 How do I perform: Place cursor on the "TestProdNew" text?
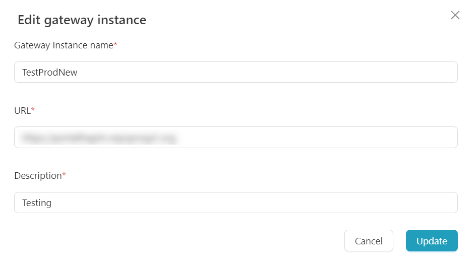coord(50,73)
